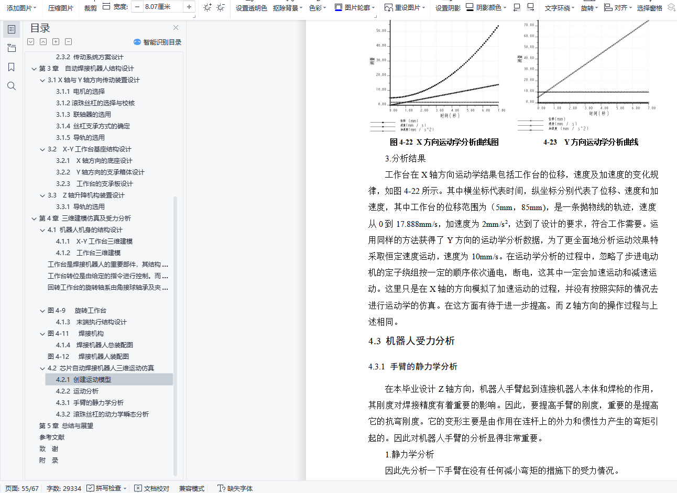Click the width input field showing 8.07厘米
This screenshot has width=677, height=493.
point(163,7)
